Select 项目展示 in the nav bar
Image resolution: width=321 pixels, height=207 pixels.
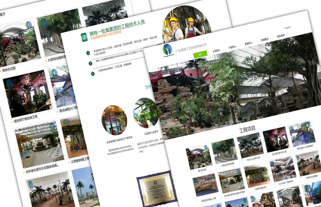point(265,40)
